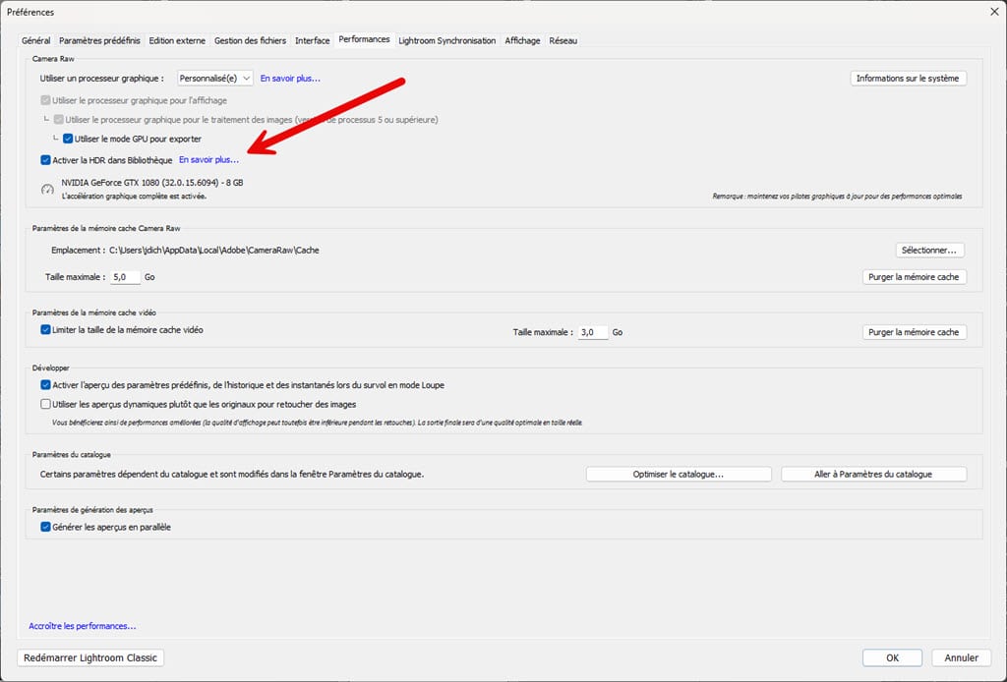This screenshot has height=682, width=1007.
Task: Open Accroître les performances link
Action: click(83, 626)
